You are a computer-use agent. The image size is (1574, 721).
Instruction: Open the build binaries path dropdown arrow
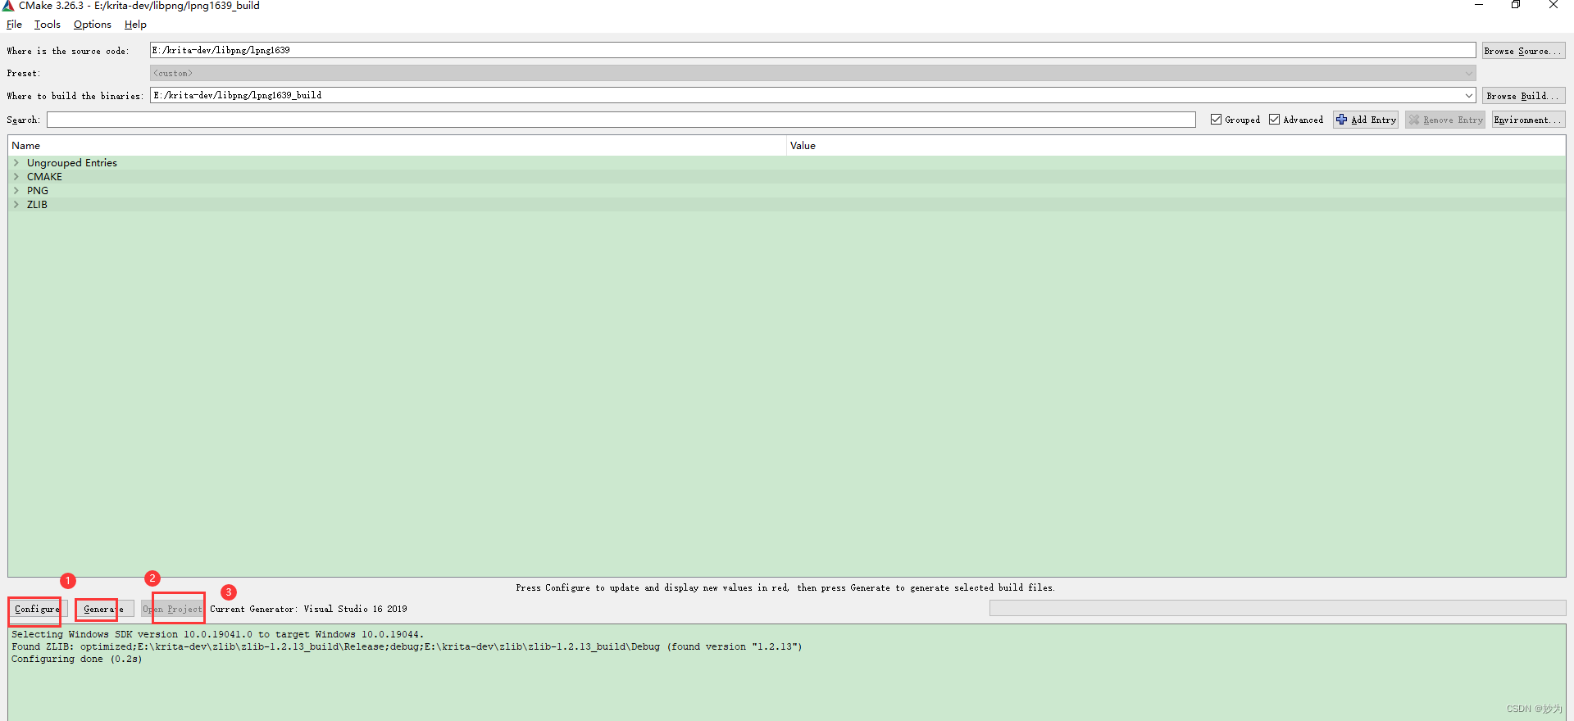pos(1468,96)
